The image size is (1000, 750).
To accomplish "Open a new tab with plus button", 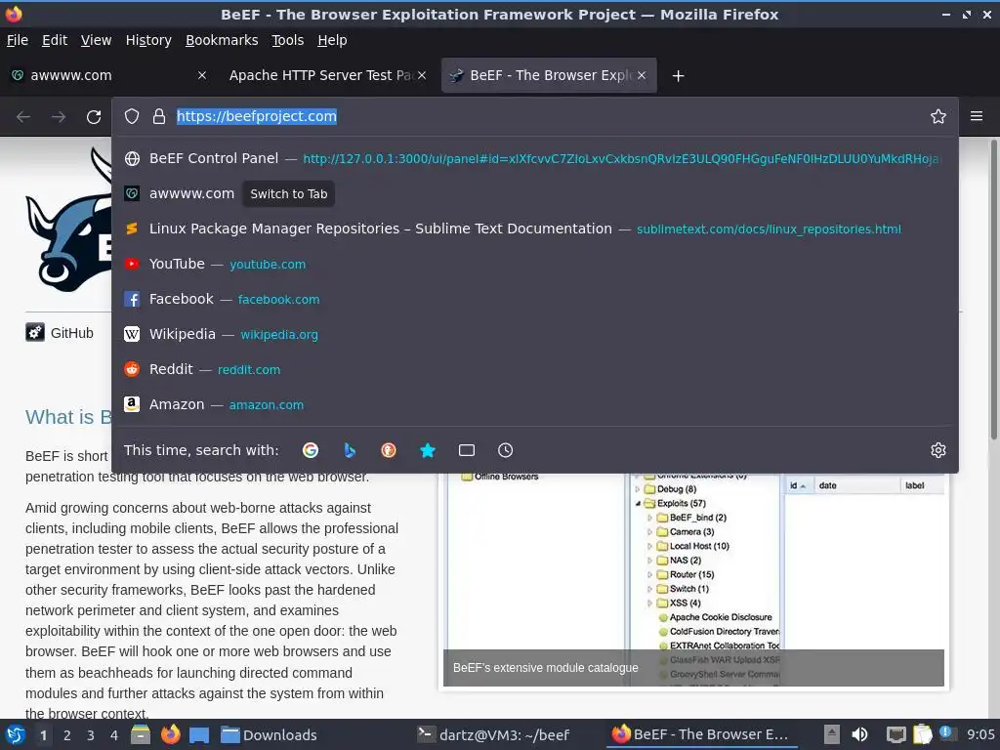I will tap(678, 76).
